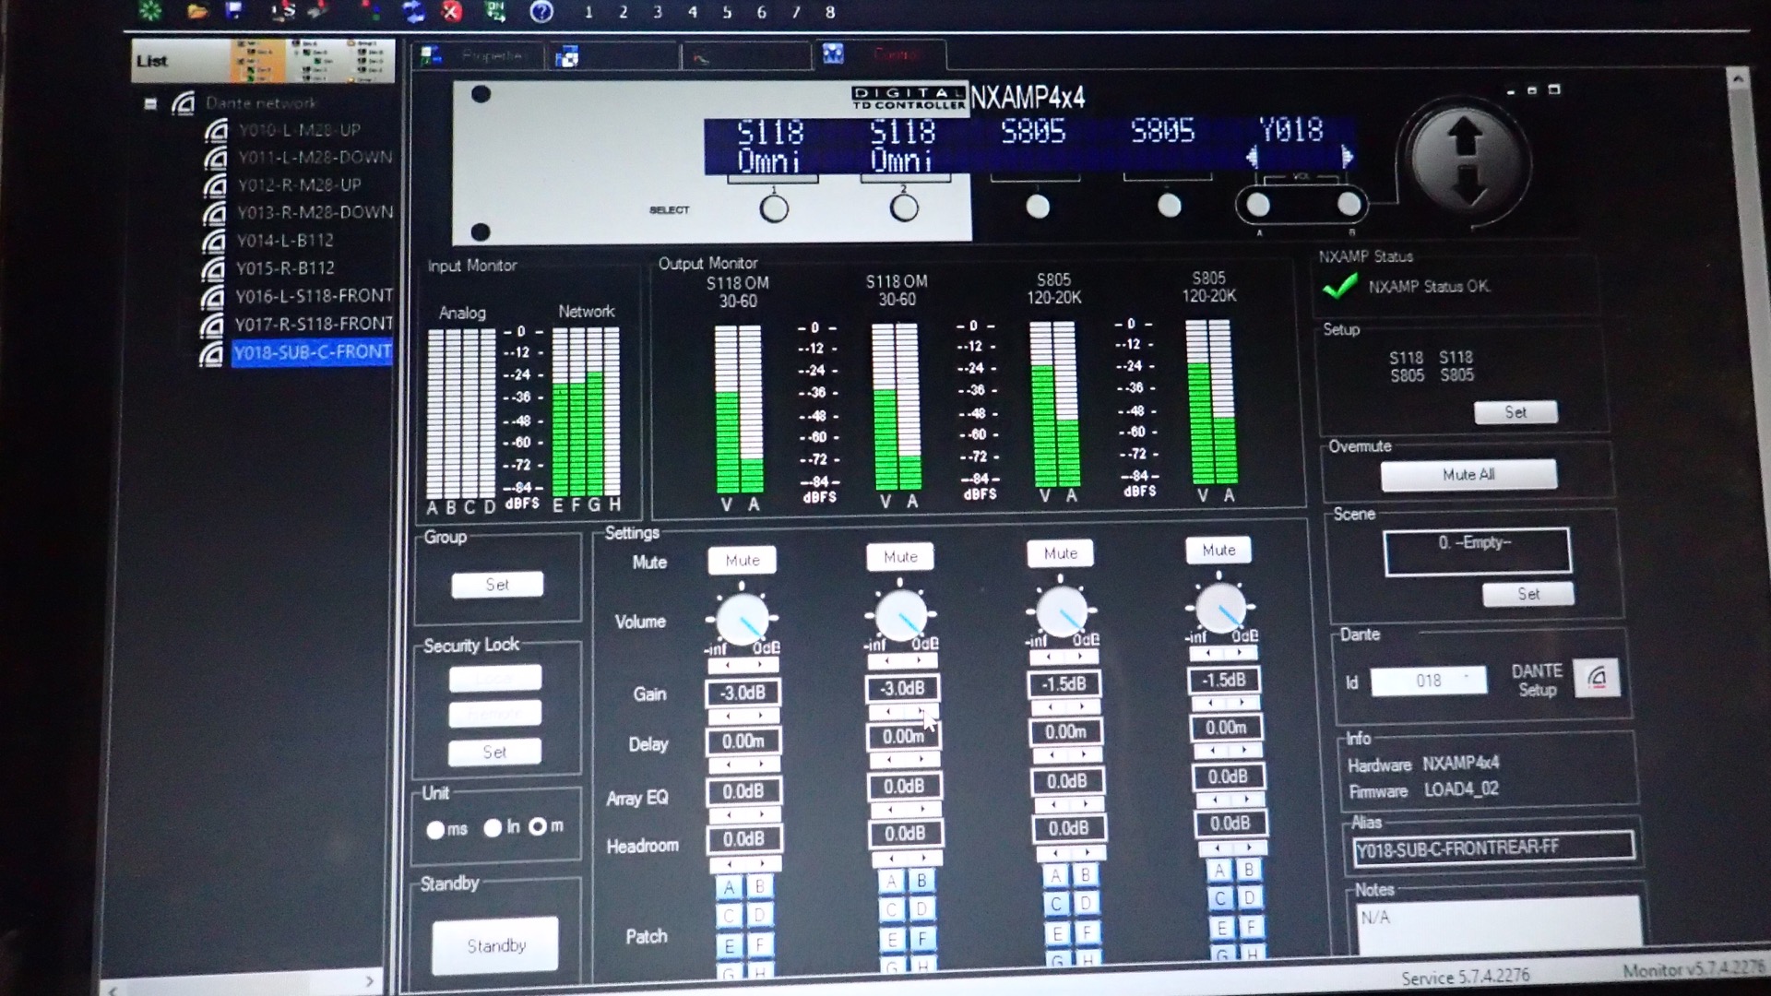
Task: Mute the first S118 output channel
Action: pos(742,560)
